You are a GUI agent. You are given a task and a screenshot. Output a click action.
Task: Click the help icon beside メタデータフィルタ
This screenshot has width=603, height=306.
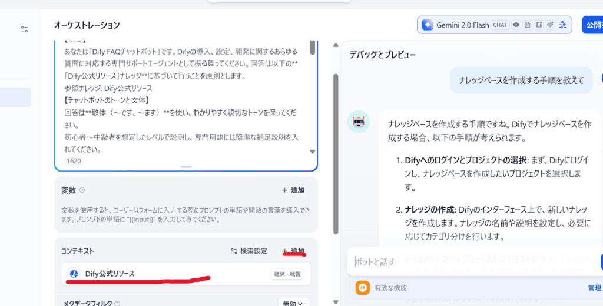click(x=117, y=304)
